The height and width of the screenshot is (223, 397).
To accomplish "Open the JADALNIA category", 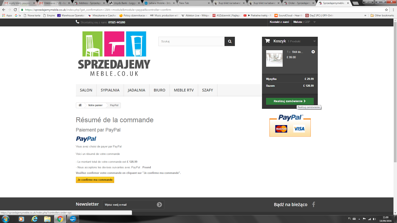I will click(136, 90).
